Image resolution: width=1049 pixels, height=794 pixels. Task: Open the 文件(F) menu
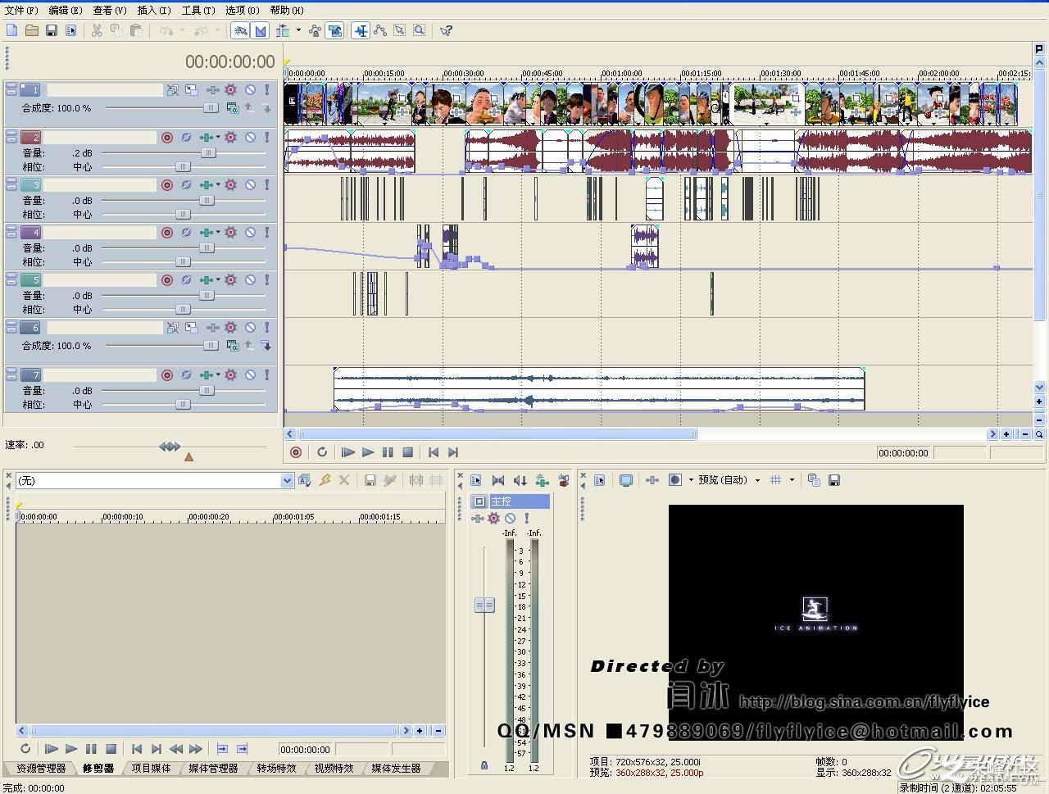point(21,11)
